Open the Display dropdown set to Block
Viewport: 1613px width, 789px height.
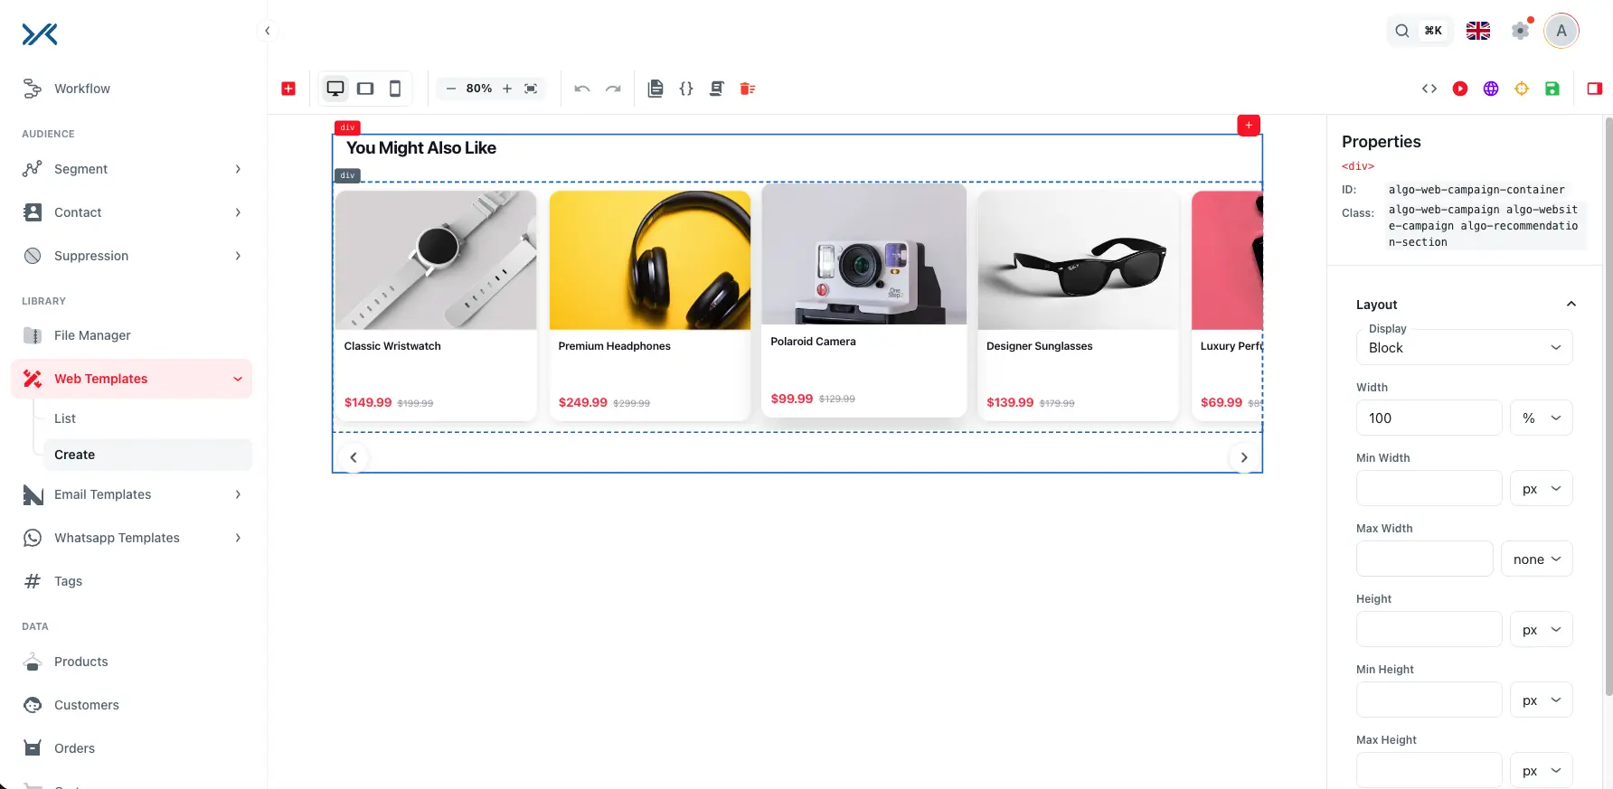(1465, 347)
